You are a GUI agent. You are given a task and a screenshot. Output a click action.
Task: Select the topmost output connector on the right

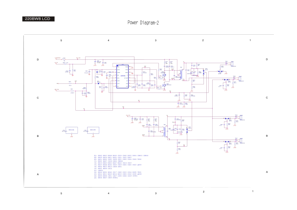click(x=233, y=64)
